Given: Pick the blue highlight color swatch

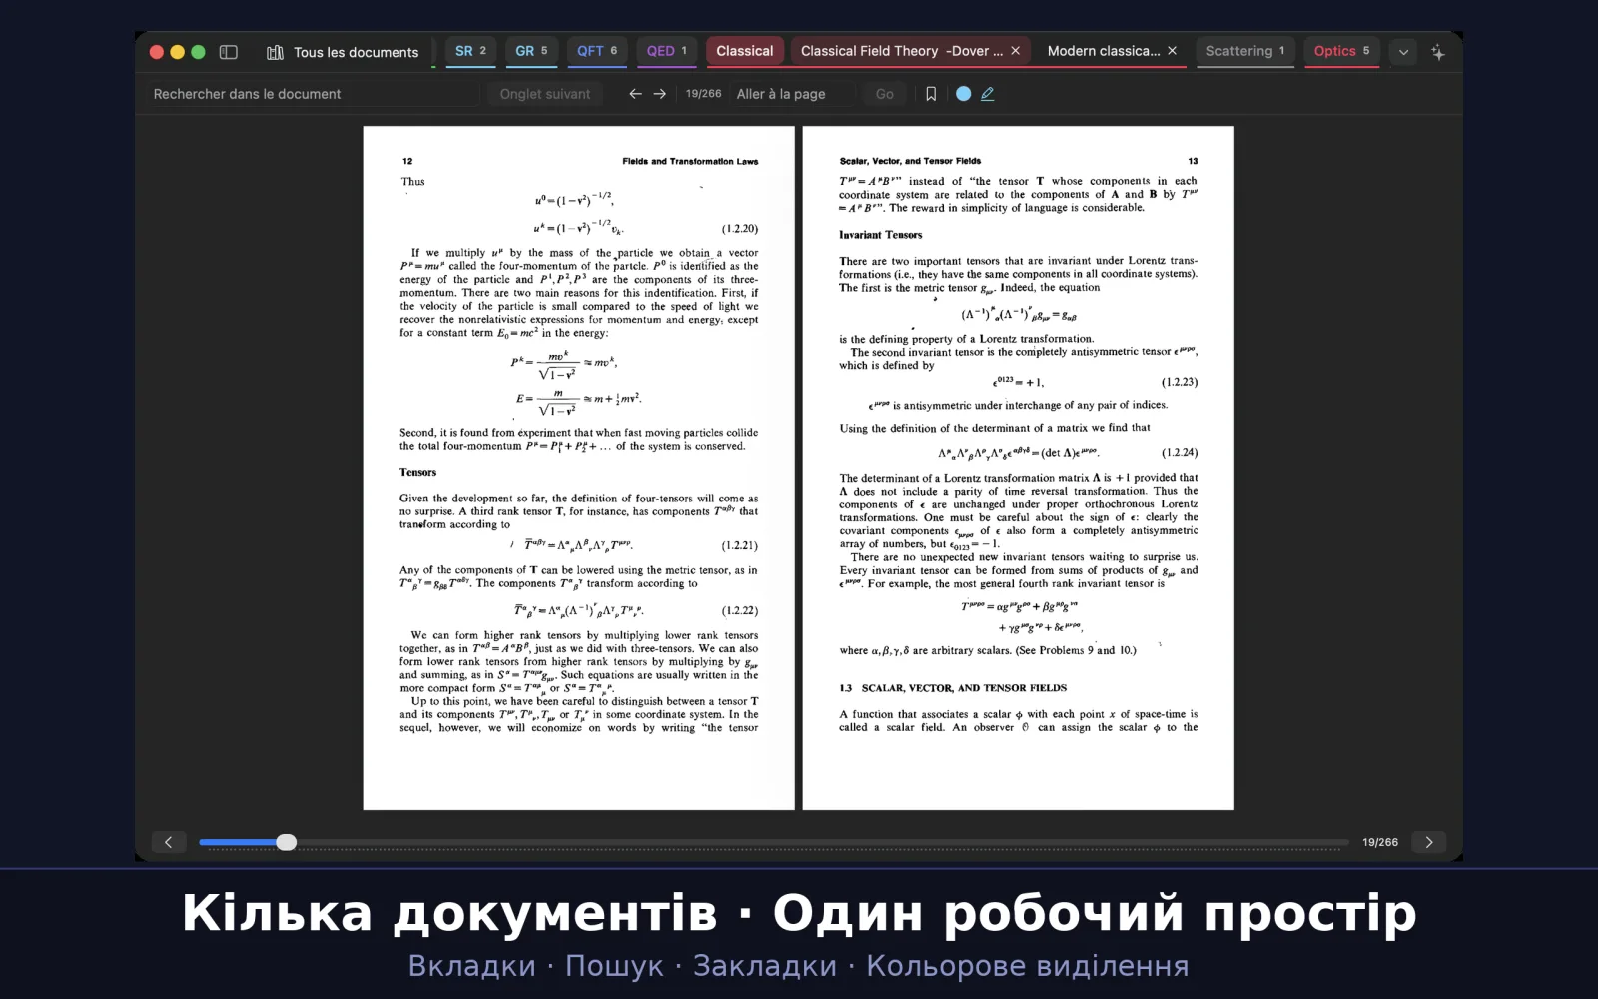Looking at the screenshot, I should click(x=963, y=94).
